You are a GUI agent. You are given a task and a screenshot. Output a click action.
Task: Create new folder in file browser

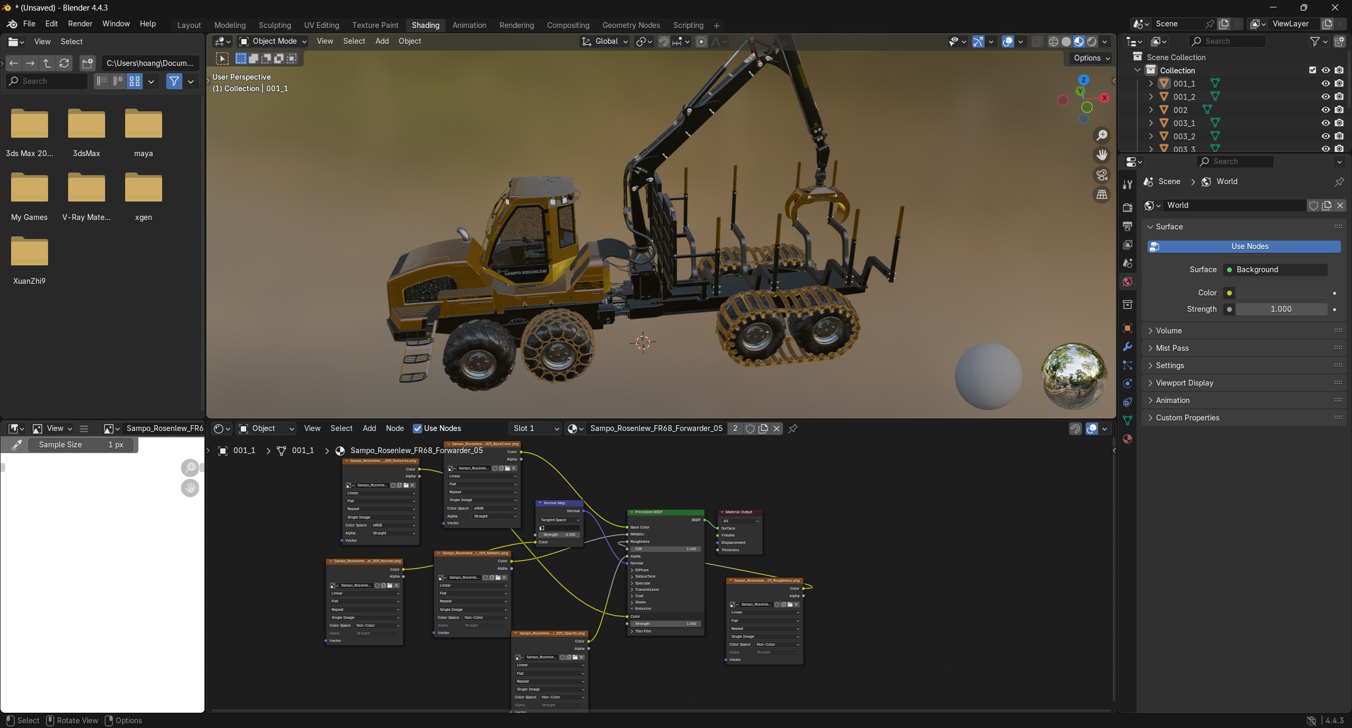[87, 63]
